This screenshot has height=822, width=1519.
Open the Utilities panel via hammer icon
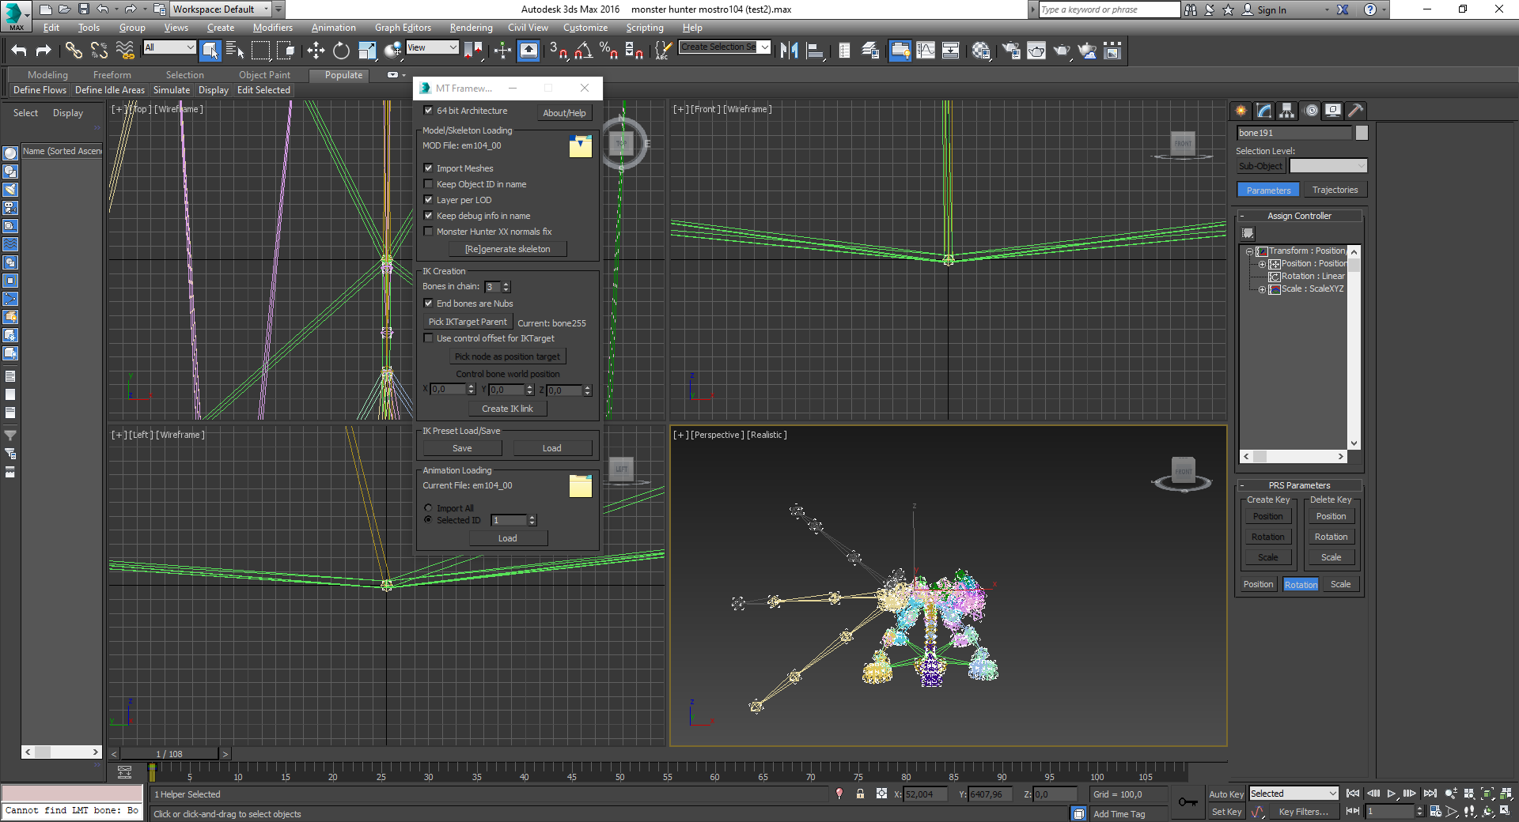click(x=1355, y=111)
